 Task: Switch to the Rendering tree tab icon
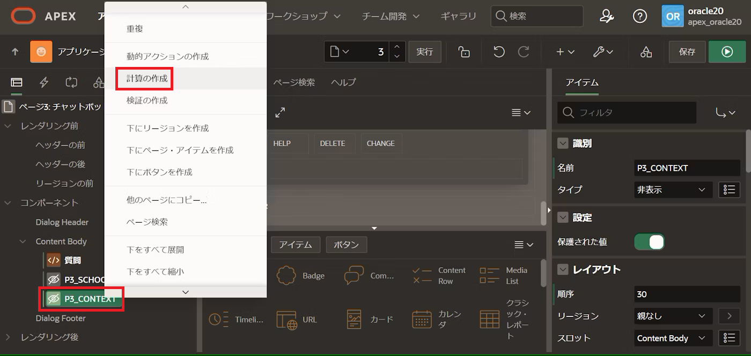click(17, 82)
